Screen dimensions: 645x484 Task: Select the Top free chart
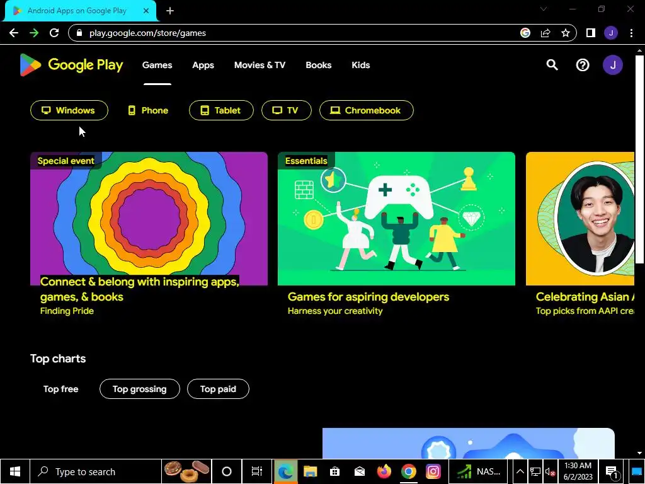[x=61, y=389]
